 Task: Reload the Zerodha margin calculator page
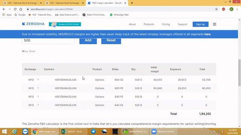point(15,9)
